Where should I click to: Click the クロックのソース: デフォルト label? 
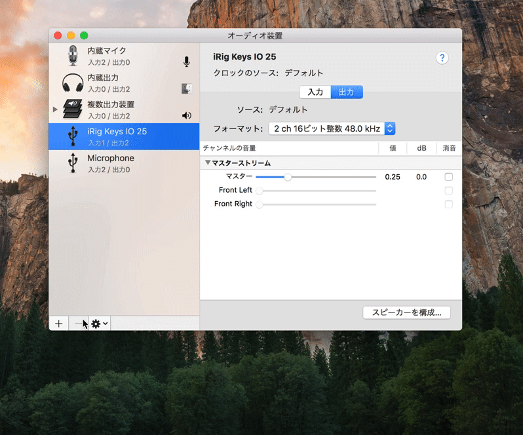click(x=268, y=73)
